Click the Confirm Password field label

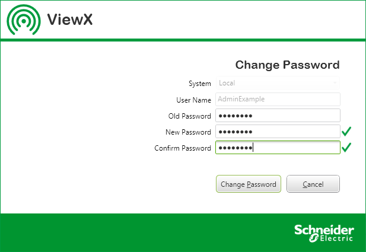pos(182,148)
